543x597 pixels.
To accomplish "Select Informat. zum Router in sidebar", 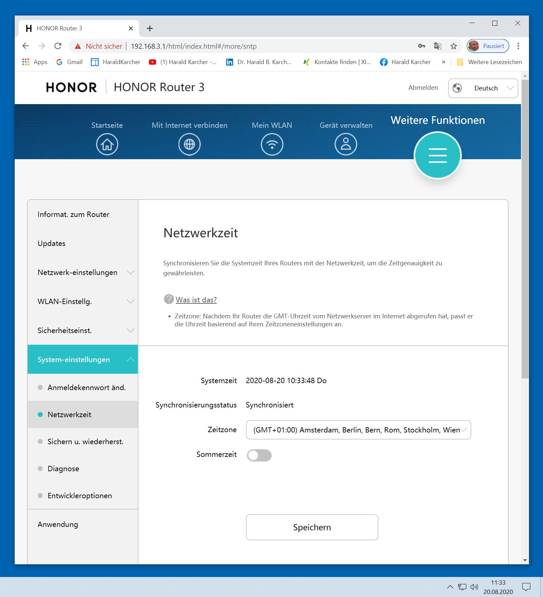I will pyautogui.click(x=83, y=214).
